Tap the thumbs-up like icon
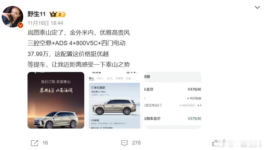 click(215, 143)
